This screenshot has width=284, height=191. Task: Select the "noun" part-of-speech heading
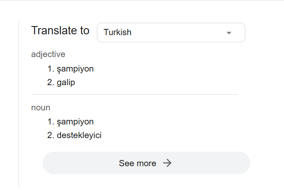[41, 107]
